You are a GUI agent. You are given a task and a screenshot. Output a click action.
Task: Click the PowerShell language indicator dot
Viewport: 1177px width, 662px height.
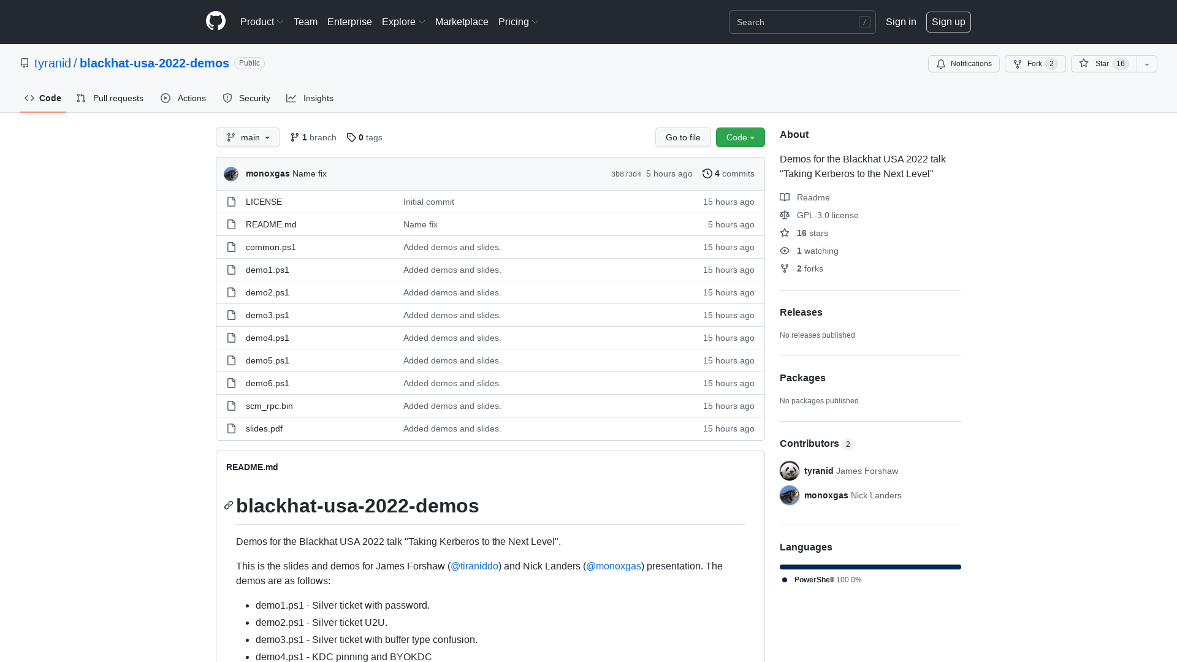784,579
